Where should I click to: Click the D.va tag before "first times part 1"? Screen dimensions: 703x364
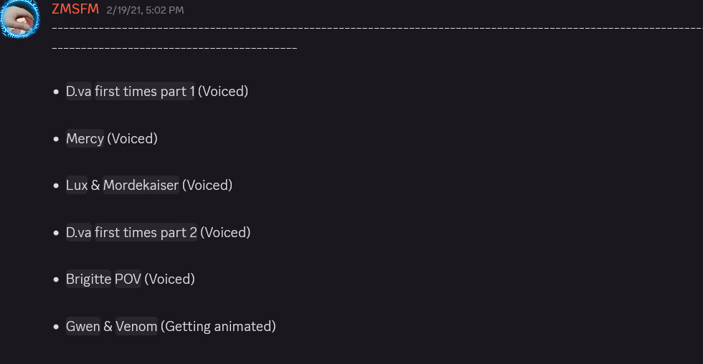[x=78, y=92]
